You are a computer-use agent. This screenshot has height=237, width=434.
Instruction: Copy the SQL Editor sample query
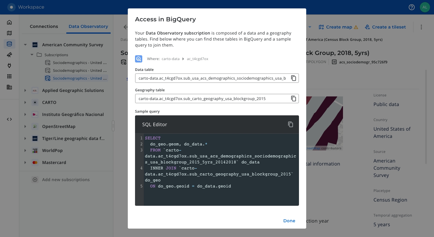[x=290, y=124]
